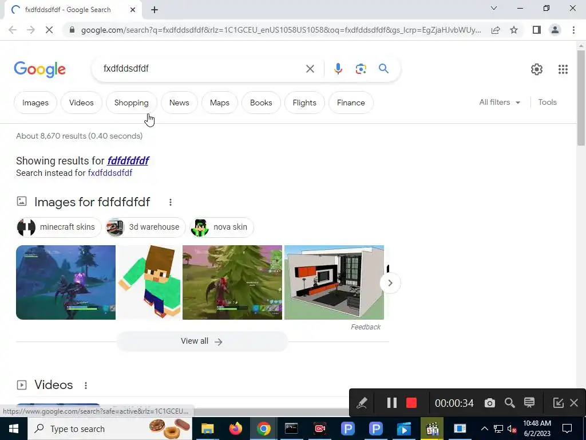The image size is (586, 440).
Task: Open the dark blue Fortnite night thumbnail
Action: (66, 282)
